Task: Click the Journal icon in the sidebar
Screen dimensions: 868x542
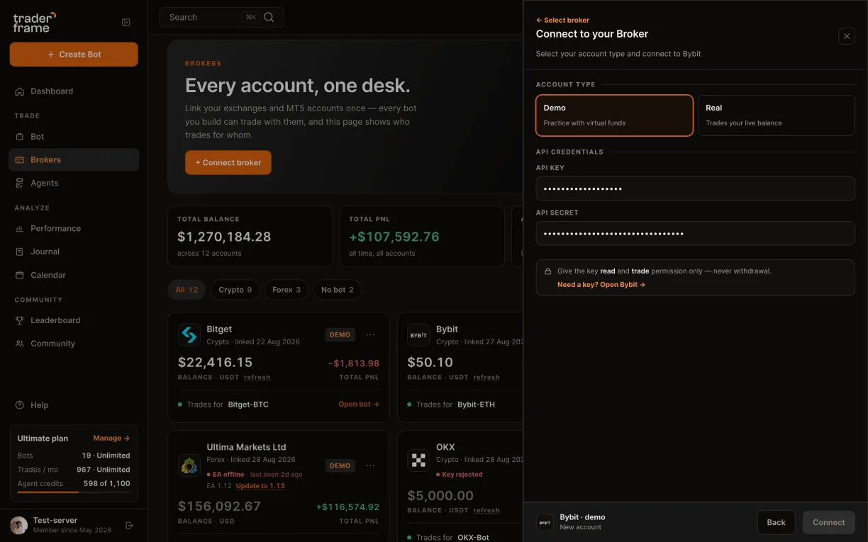Action: (x=20, y=252)
